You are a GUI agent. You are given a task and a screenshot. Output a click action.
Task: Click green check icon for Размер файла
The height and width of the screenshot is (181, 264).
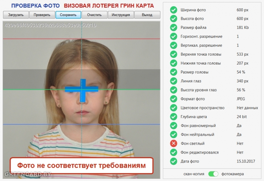(174, 27)
